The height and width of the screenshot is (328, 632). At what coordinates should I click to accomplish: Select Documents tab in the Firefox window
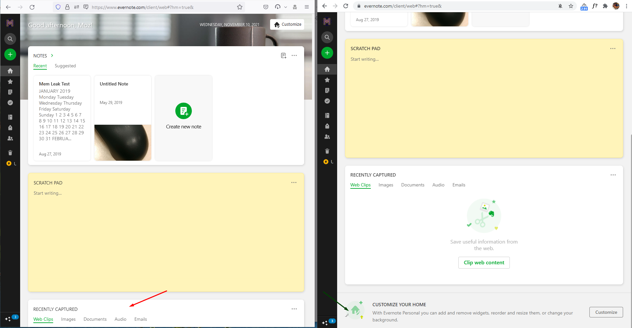pos(95,319)
